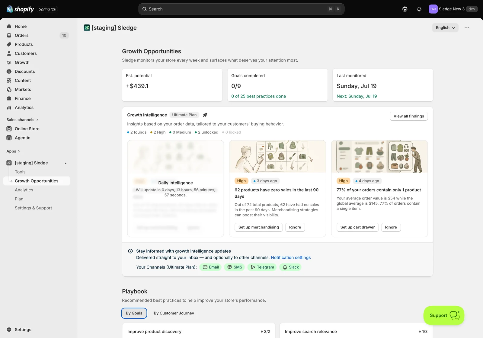The image size is (483, 338).
Task: Click the Online Store icon
Action: coord(9,129)
